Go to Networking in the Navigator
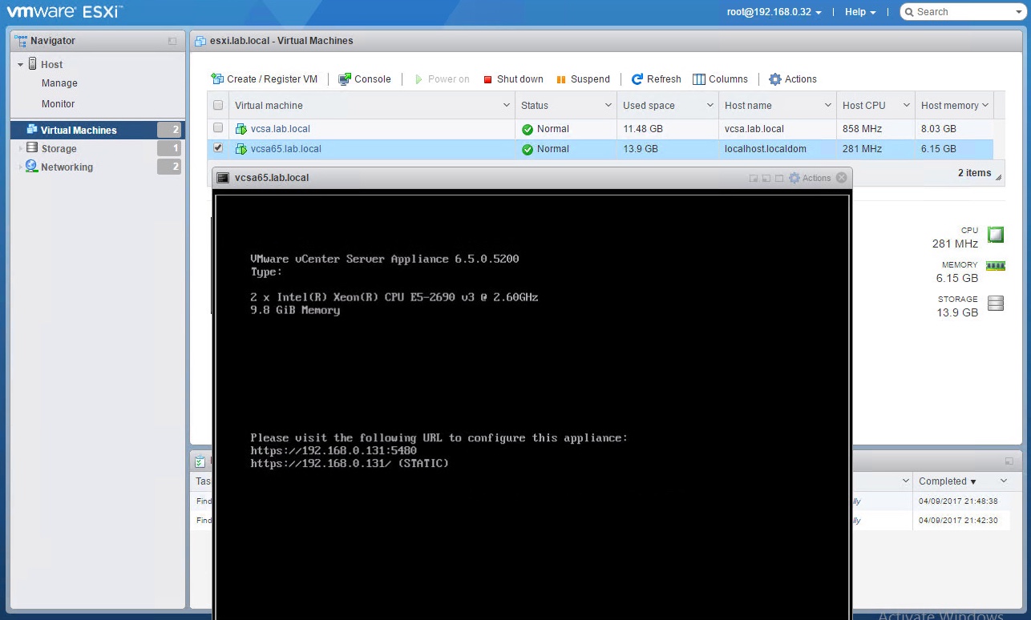Image resolution: width=1031 pixels, height=620 pixels. 67,167
